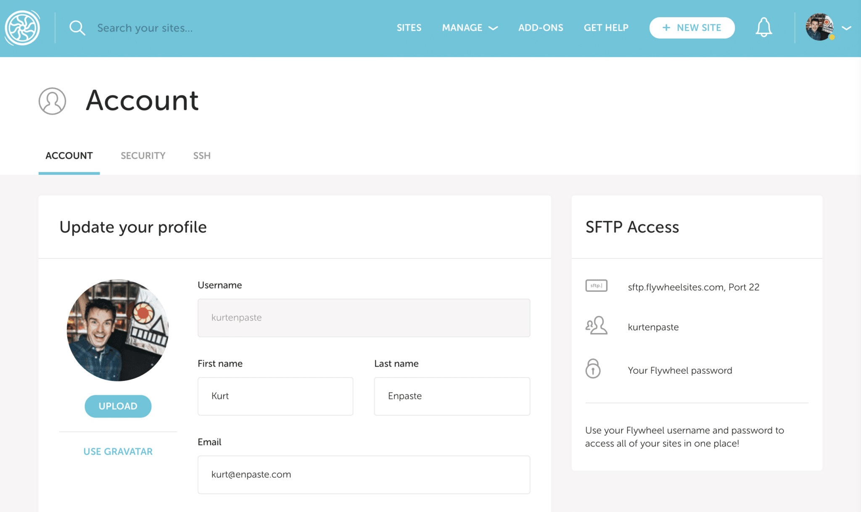Image resolution: width=861 pixels, height=512 pixels.
Task: Click the profile avatar in the top bar
Action: [x=818, y=28]
